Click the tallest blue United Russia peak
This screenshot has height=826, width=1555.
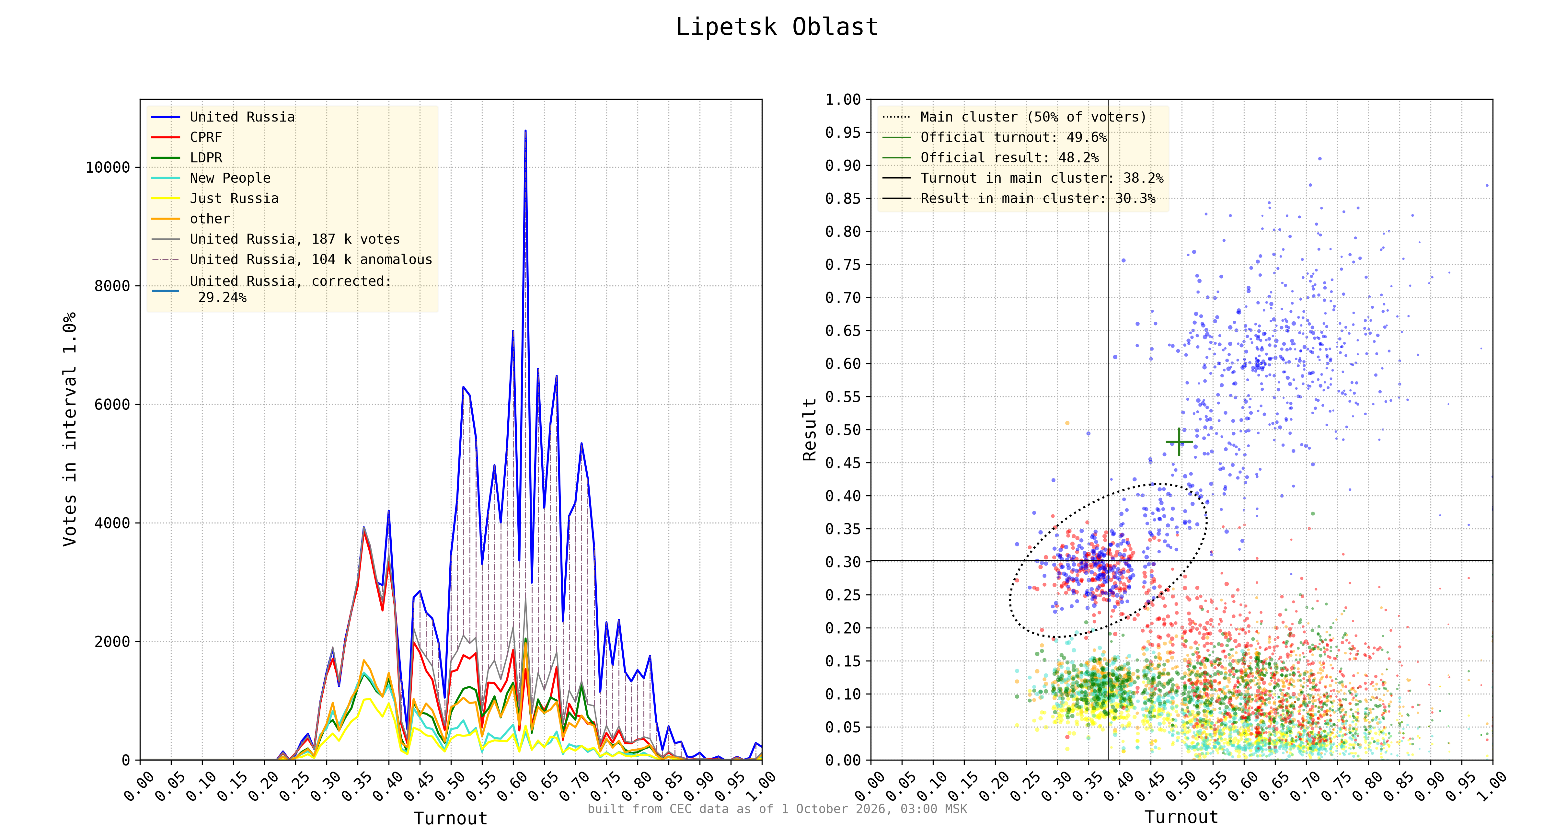pyautogui.click(x=525, y=131)
